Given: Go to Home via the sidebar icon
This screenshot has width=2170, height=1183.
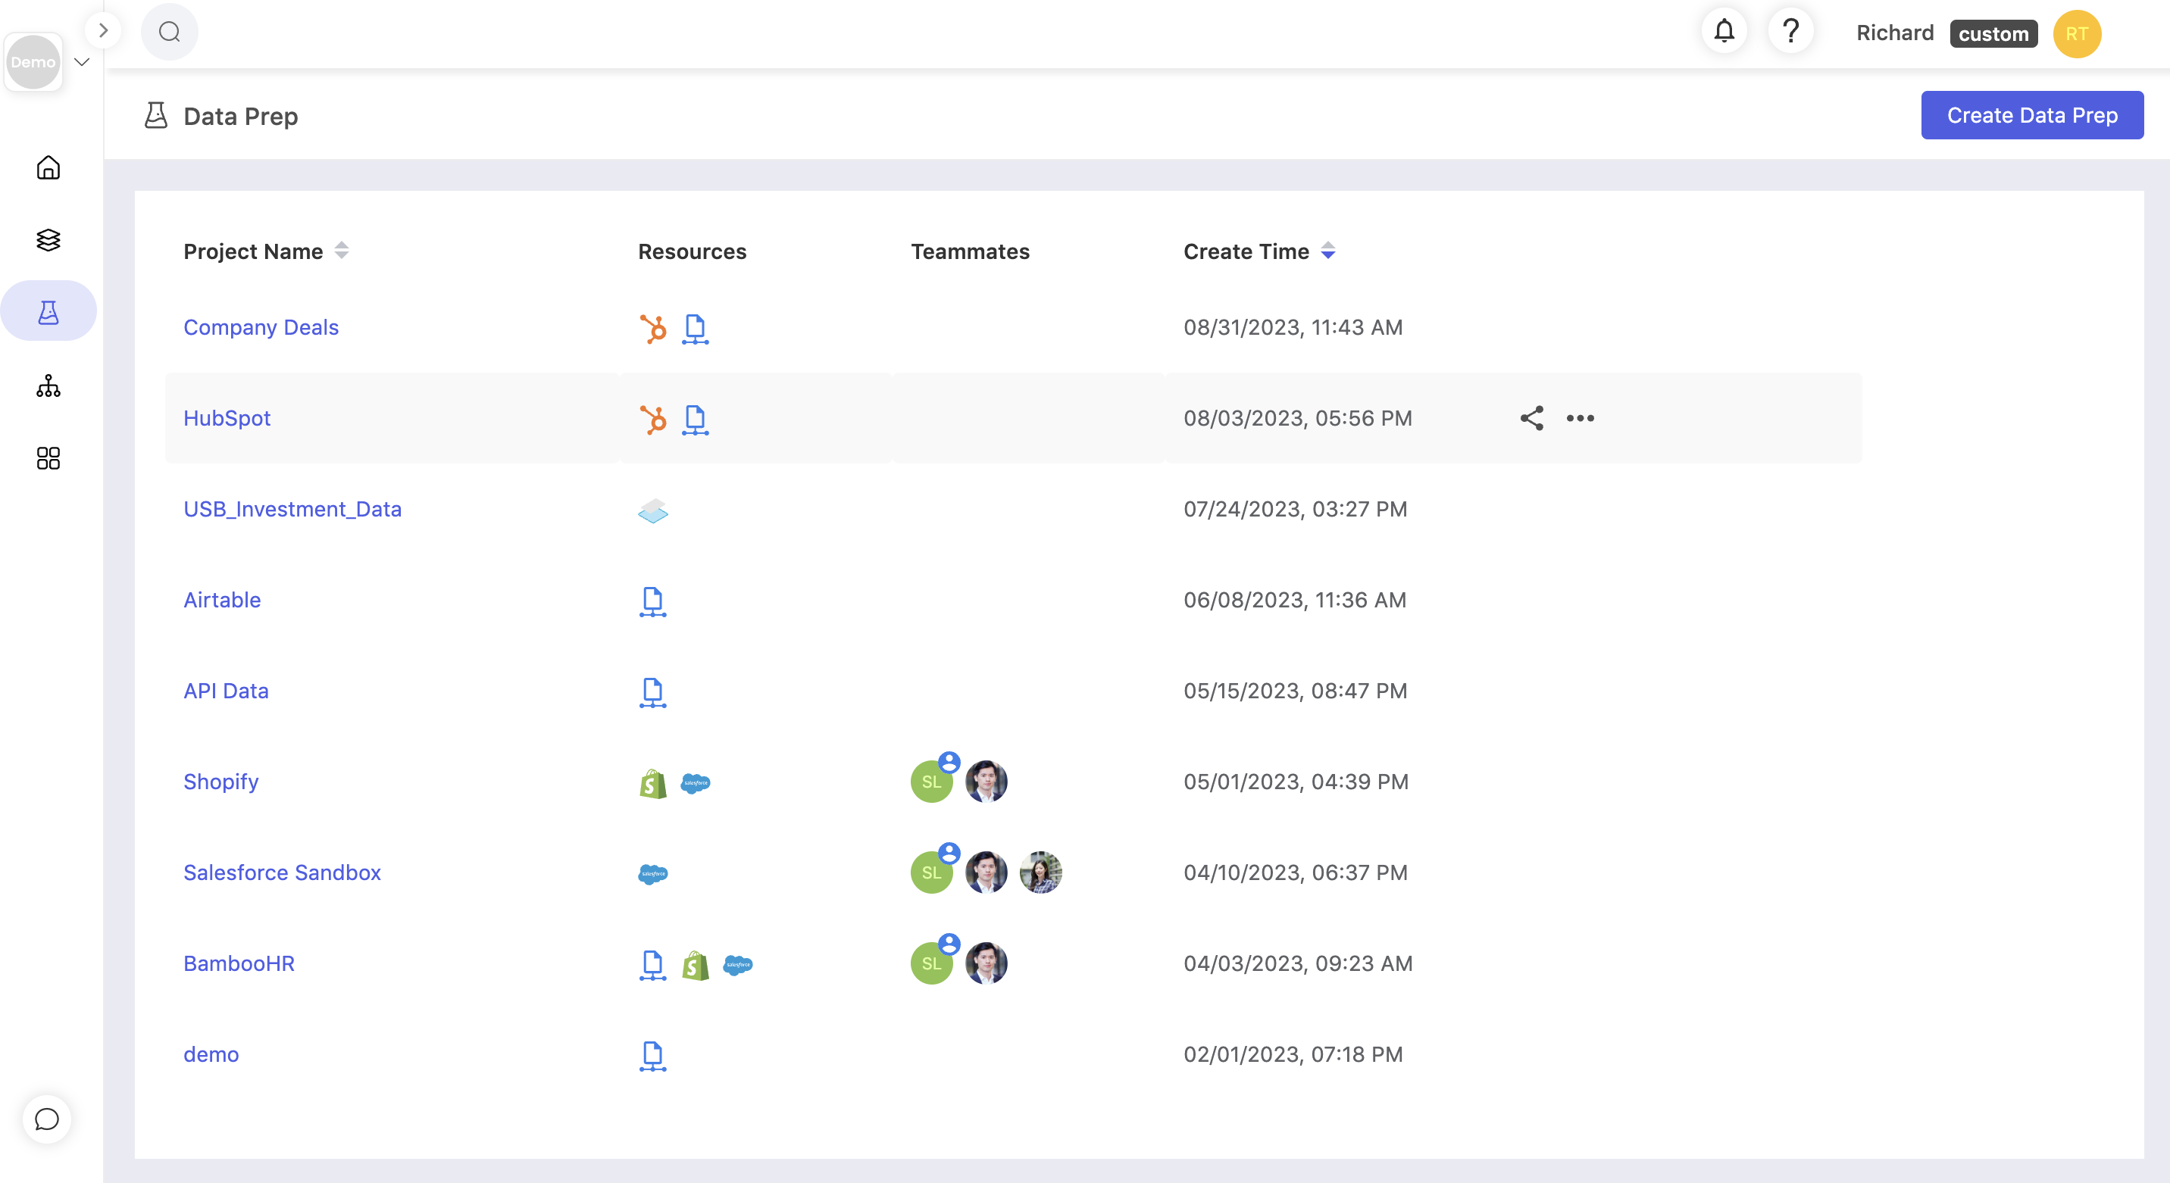Looking at the screenshot, I should click(48, 167).
